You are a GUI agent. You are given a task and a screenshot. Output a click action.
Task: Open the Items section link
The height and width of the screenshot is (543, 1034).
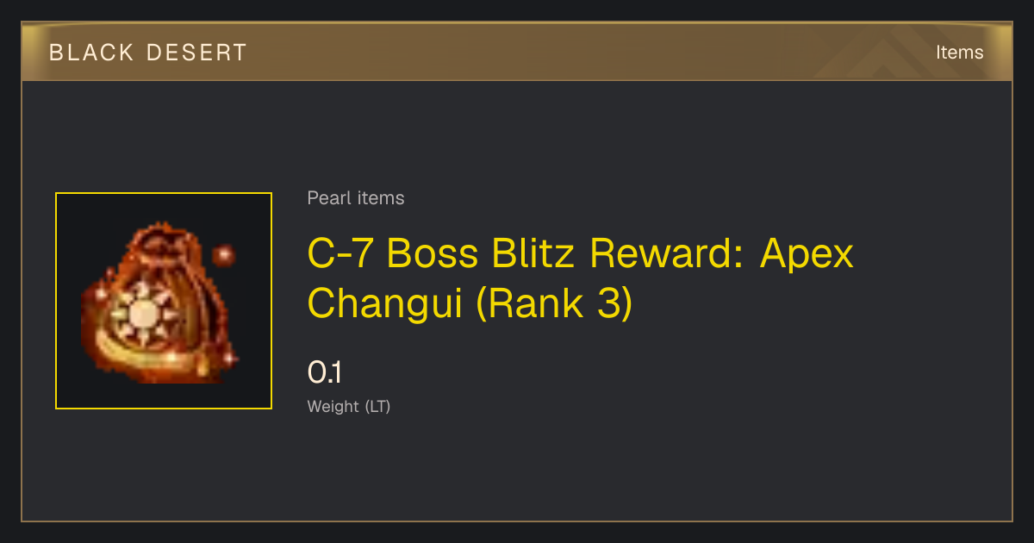pyautogui.click(x=959, y=53)
